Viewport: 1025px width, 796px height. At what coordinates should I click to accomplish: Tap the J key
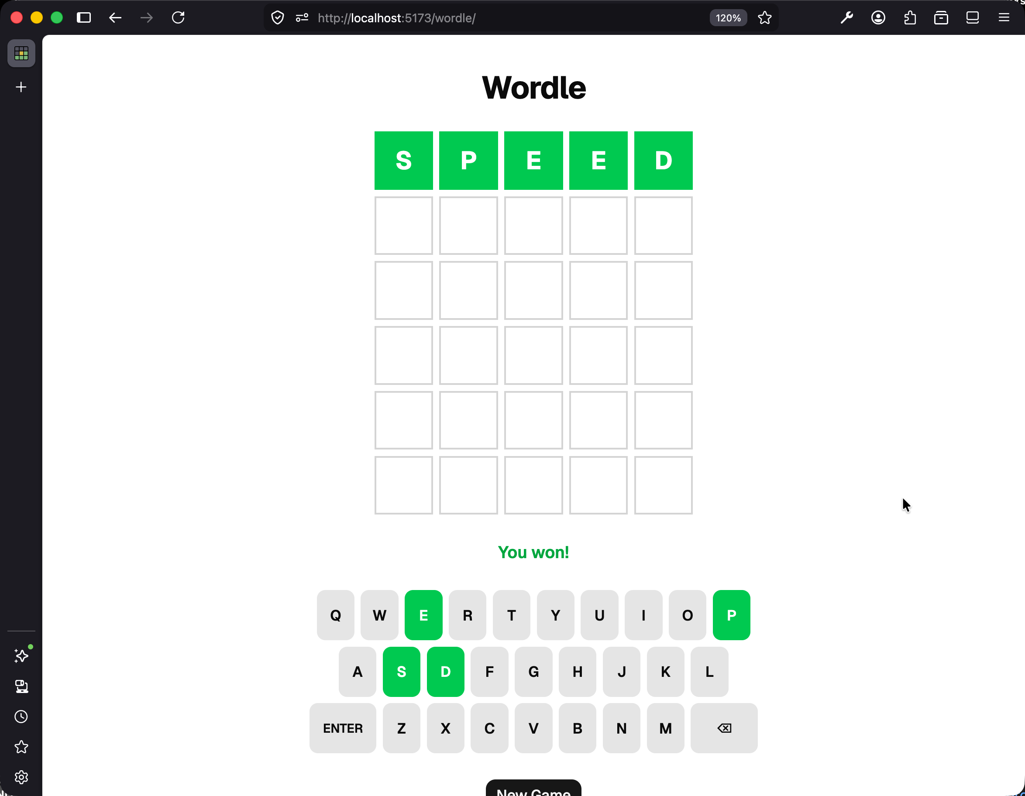(621, 672)
